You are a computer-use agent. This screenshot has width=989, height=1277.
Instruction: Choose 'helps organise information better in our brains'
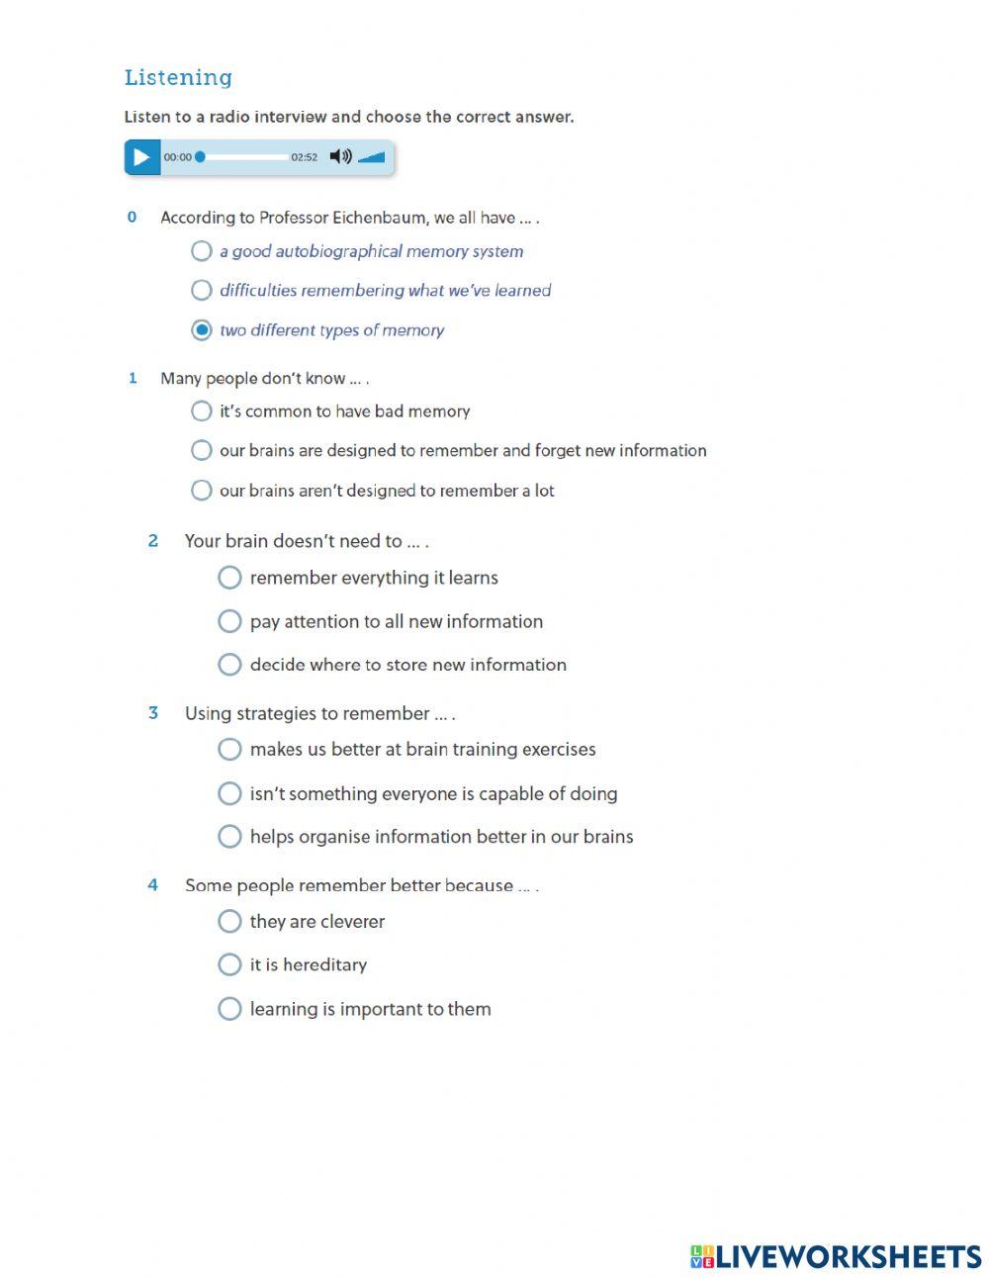tap(229, 837)
